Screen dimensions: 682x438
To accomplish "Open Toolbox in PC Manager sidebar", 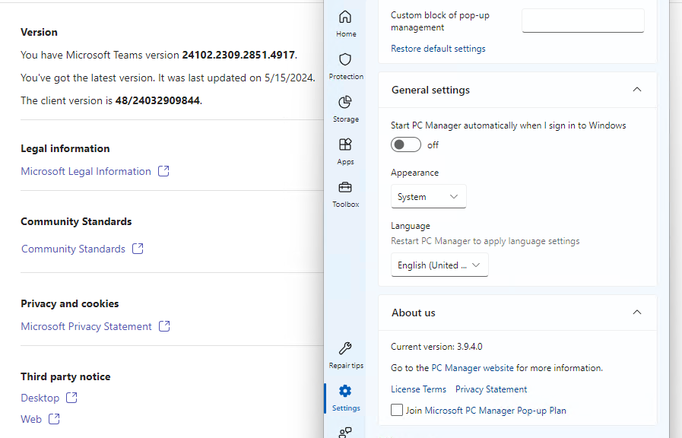I will tap(345, 194).
